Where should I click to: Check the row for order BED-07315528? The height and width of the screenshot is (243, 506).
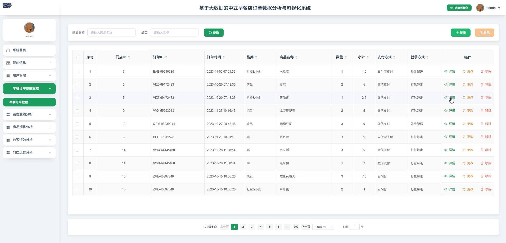pyautogui.click(x=78, y=137)
